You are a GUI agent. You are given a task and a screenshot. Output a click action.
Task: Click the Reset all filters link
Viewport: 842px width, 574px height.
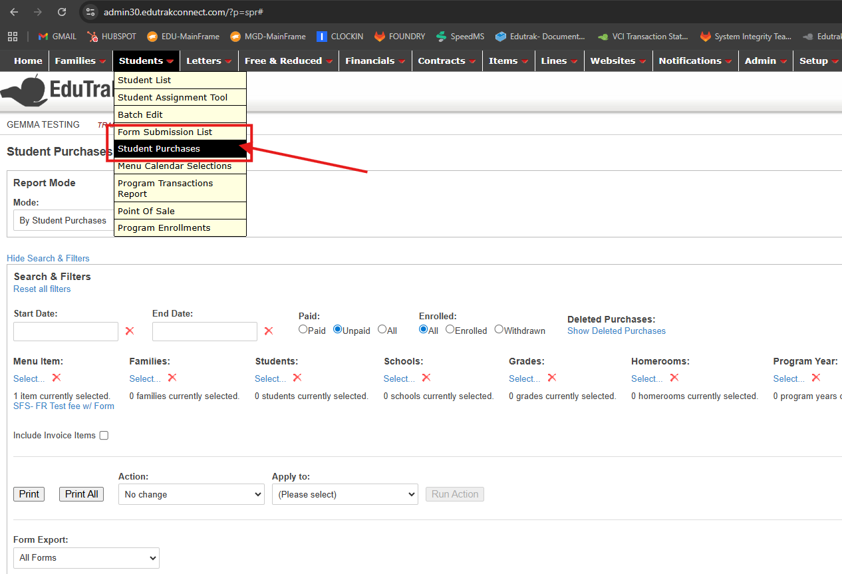(42, 289)
